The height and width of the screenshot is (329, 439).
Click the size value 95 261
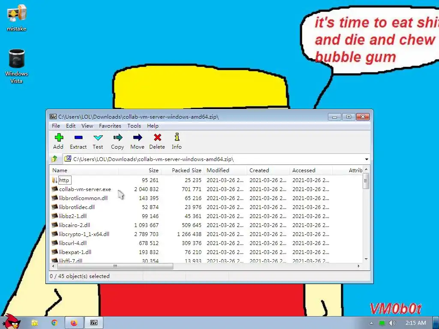click(x=150, y=180)
